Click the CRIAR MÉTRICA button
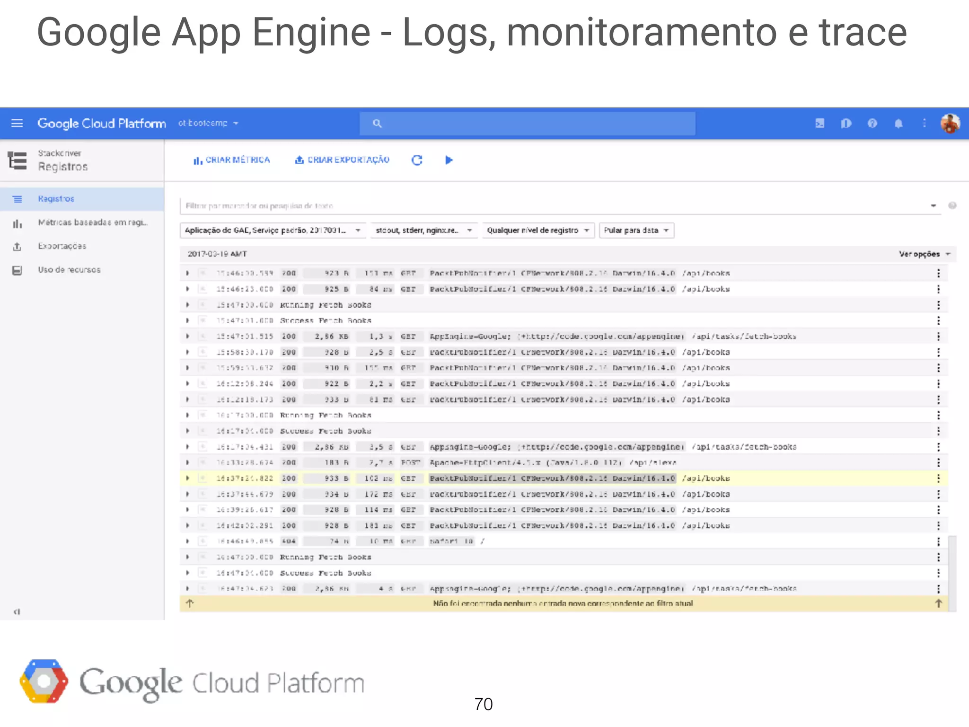 231,160
